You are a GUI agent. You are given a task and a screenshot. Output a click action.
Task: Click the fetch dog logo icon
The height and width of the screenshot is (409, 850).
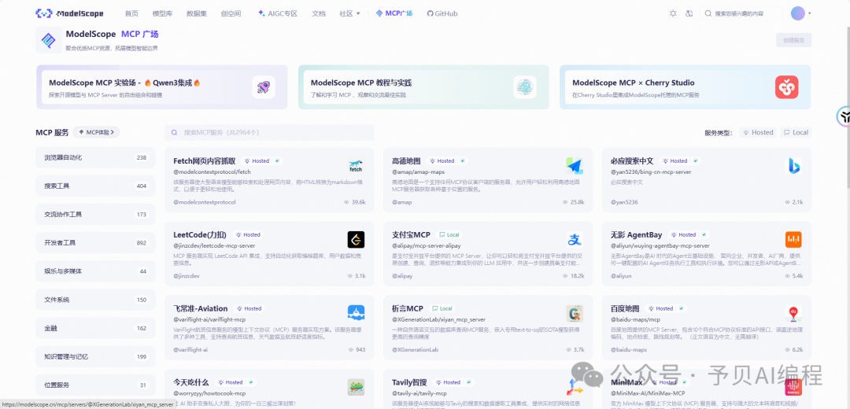(357, 166)
